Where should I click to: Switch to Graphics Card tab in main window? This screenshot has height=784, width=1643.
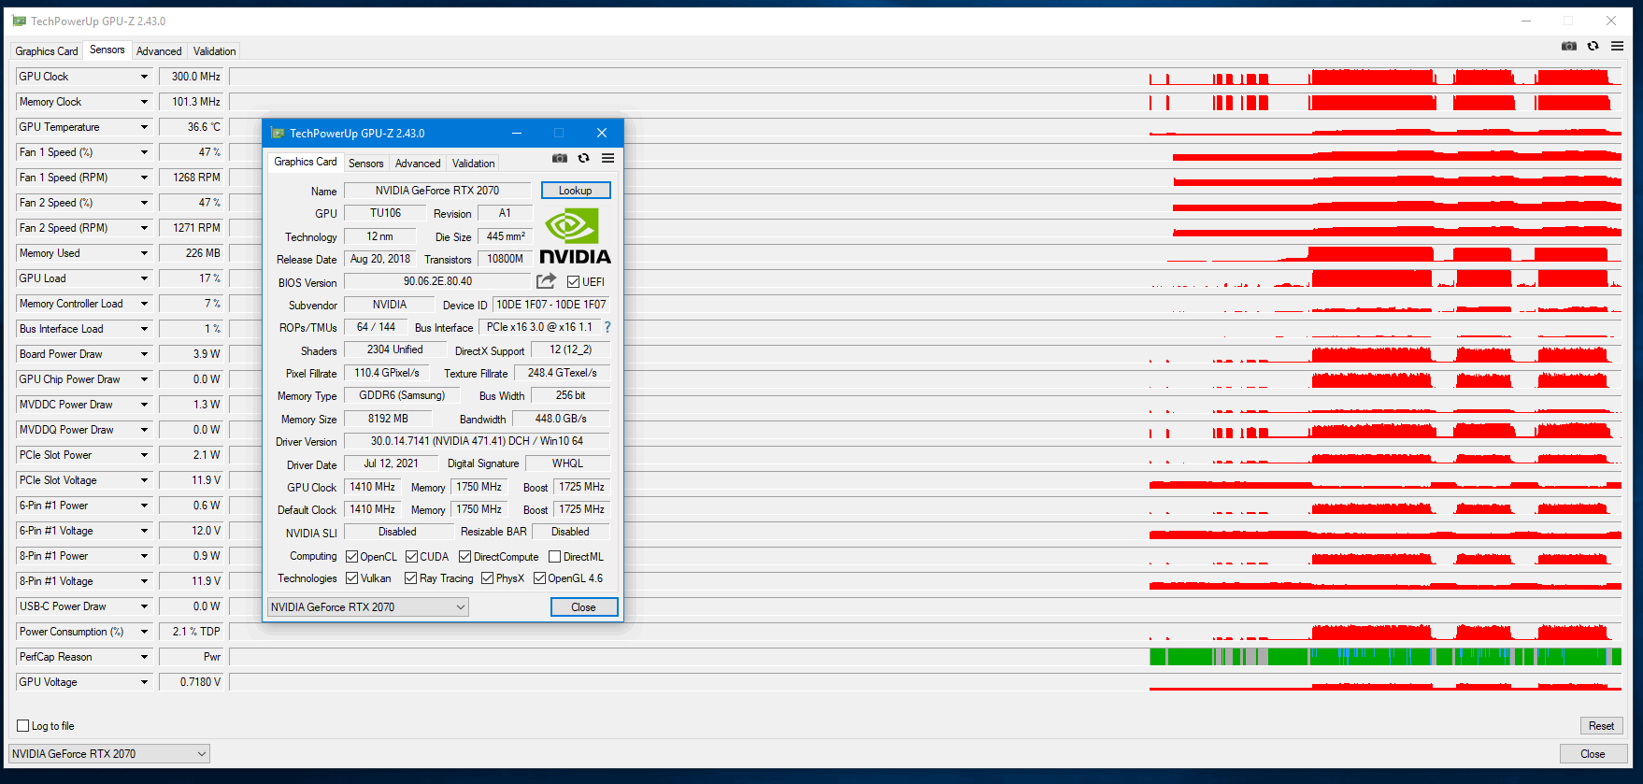[47, 51]
